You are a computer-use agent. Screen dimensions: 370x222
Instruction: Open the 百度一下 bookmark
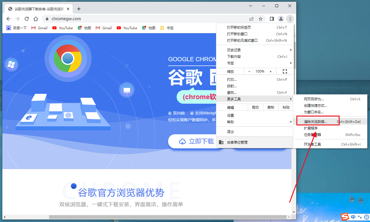[17, 28]
